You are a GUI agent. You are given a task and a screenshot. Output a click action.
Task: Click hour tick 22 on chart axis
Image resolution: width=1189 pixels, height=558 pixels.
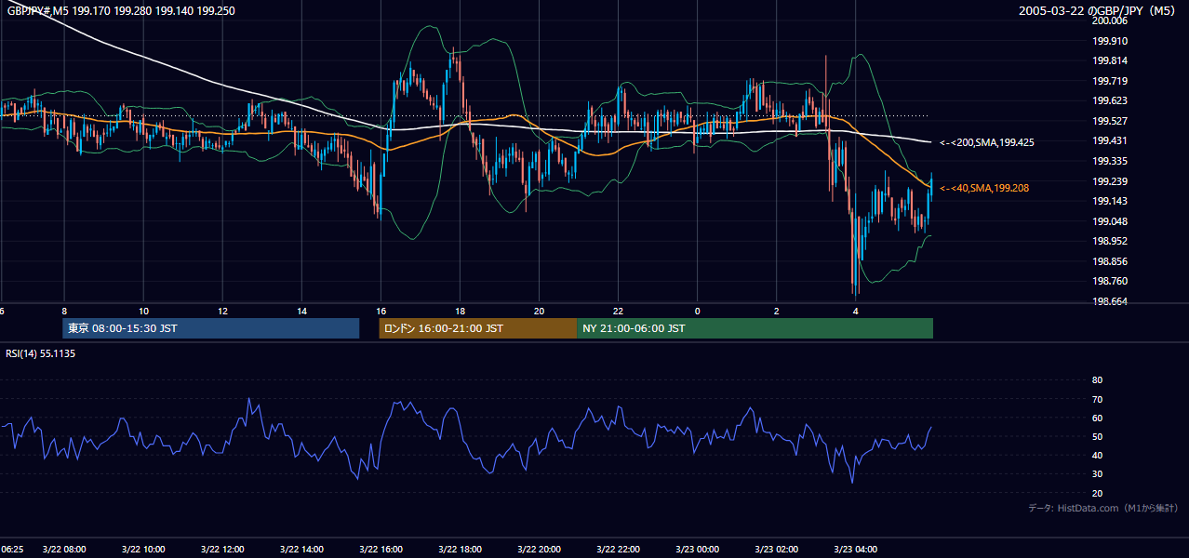[x=619, y=311]
